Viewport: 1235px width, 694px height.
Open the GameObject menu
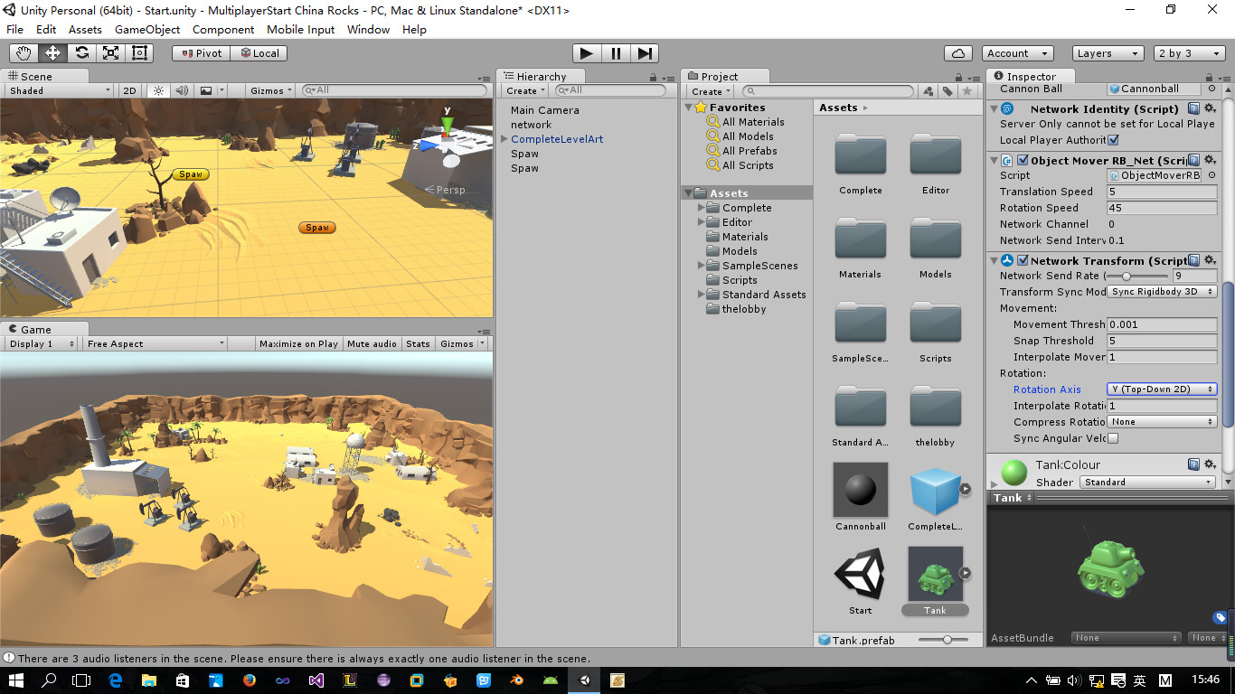tap(147, 29)
